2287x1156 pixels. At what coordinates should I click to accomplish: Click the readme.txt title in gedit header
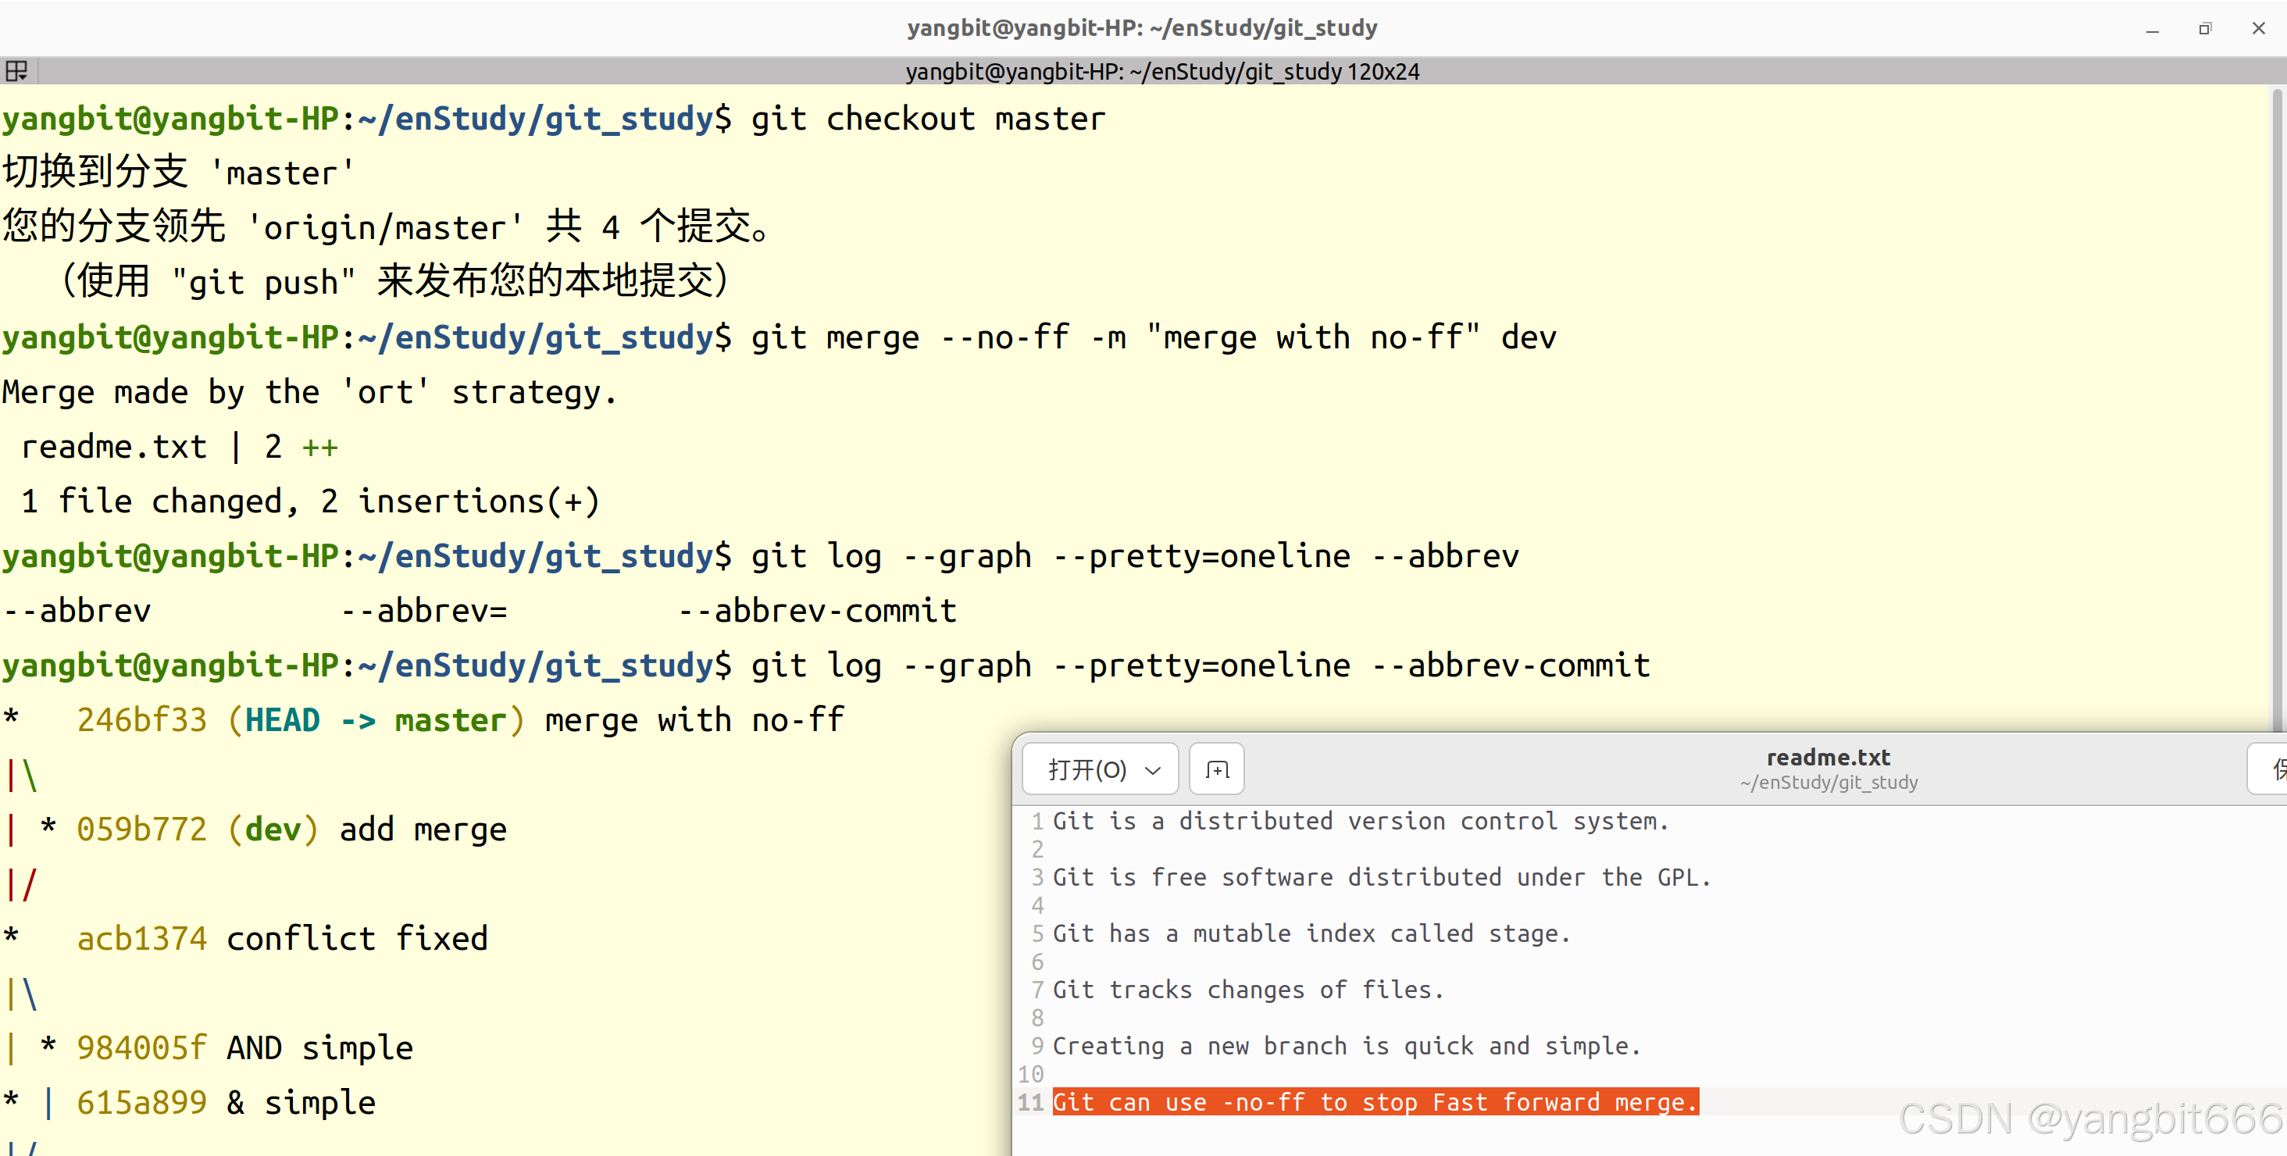coord(1828,758)
